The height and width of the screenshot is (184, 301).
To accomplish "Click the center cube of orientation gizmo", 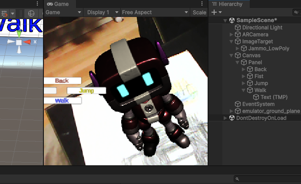I will pos(19,42).
